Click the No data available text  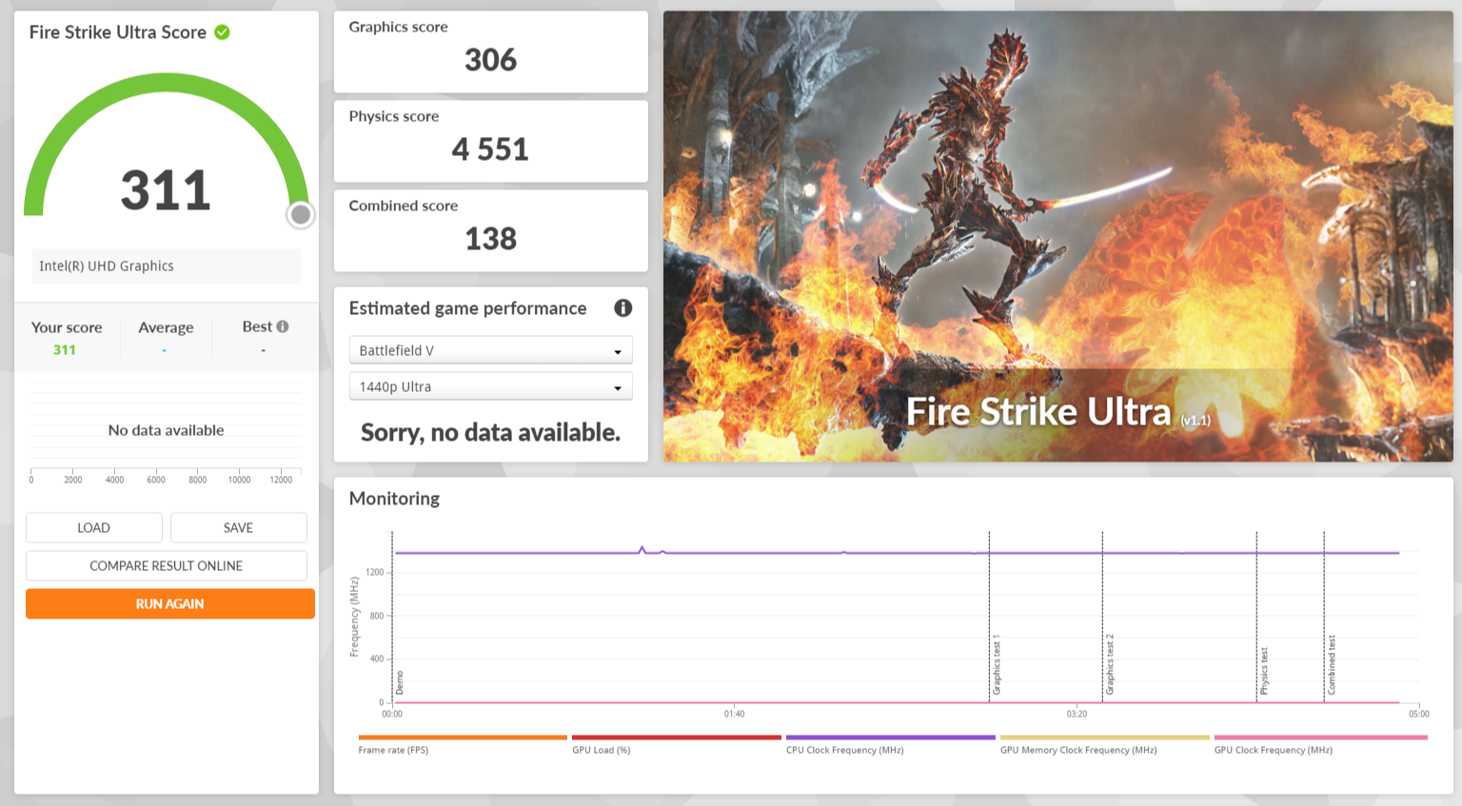[167, 430]
